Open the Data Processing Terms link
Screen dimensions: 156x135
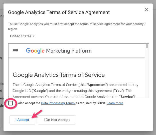click(x=58, y=103)
